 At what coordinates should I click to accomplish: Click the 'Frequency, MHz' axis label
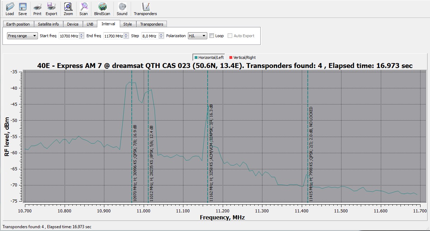coord(222,217)
